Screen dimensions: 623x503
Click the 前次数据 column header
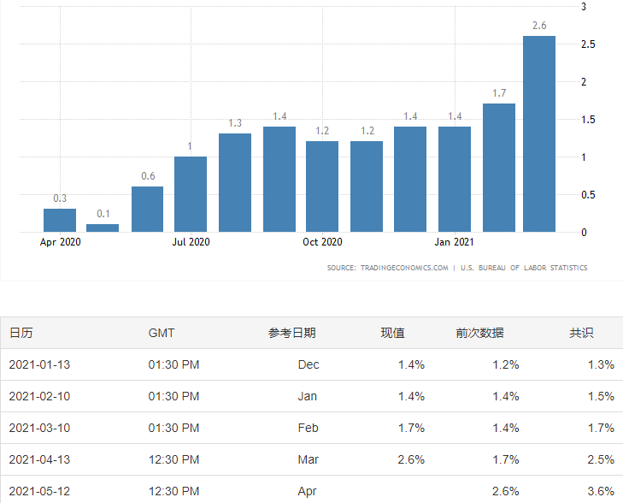click(x=479, y=333)
